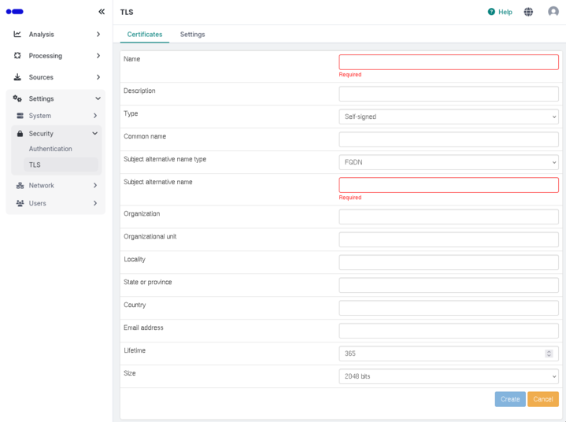Focus the Email address input field
Image resolution: width=566 pixels, height=422 pixels.
(449, 331)
